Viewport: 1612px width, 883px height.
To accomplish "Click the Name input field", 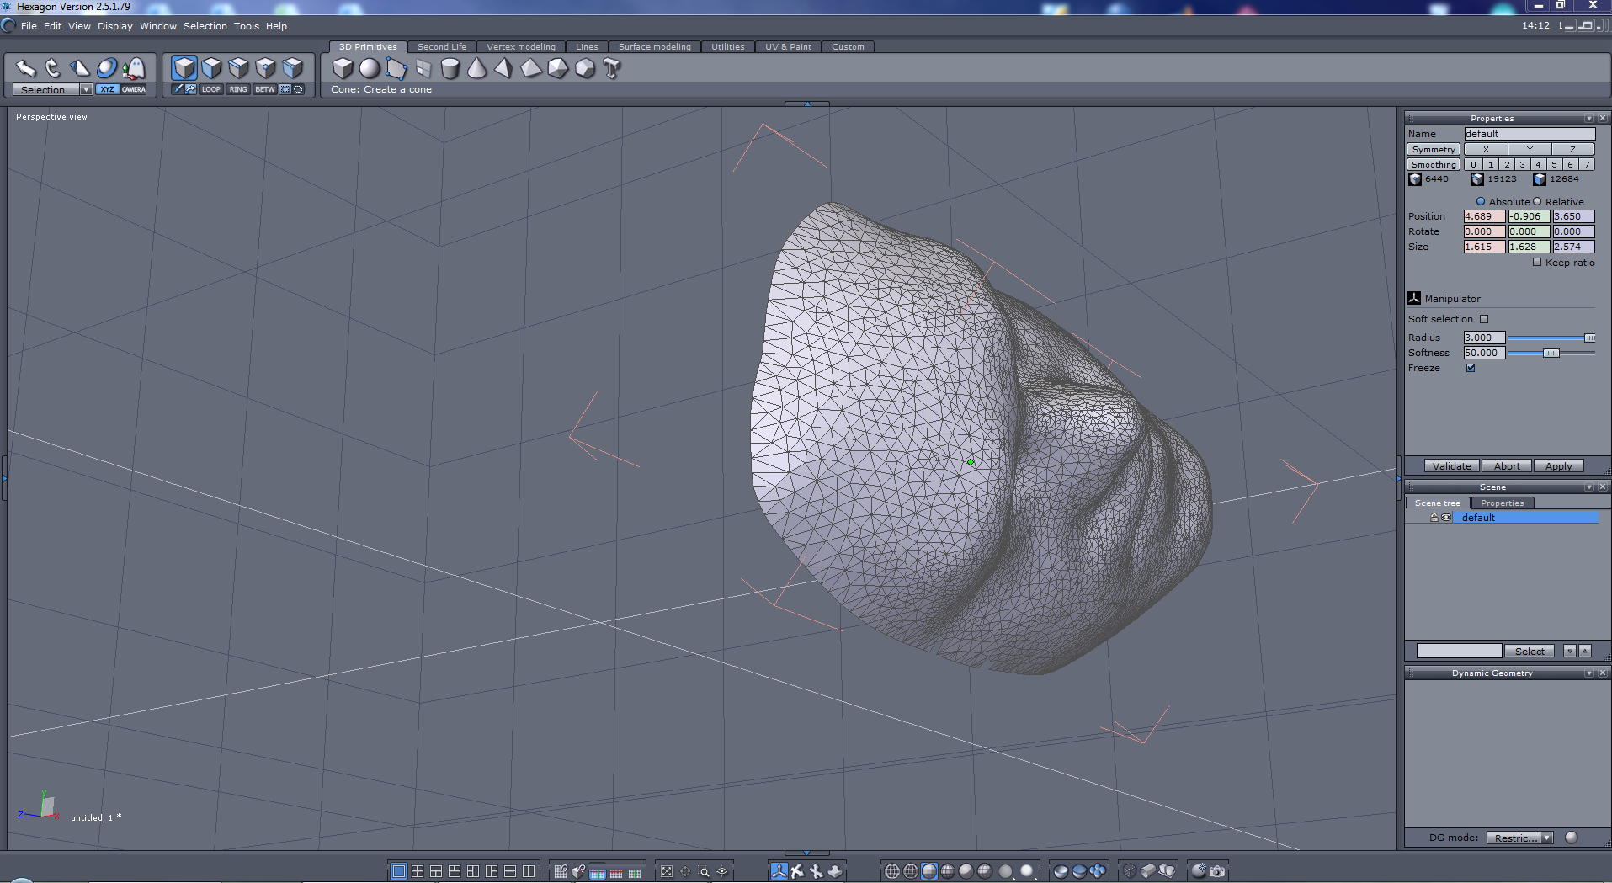I will 1530,134.
